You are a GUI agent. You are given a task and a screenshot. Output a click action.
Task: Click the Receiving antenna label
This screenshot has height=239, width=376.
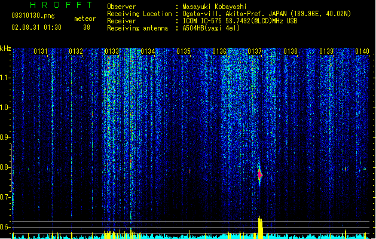(x=137, y=28)
